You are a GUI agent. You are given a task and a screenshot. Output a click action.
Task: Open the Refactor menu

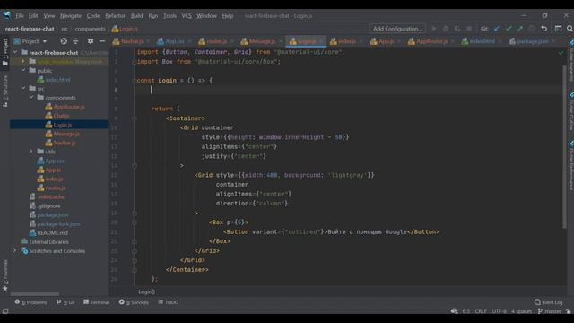tap(115, 16)
